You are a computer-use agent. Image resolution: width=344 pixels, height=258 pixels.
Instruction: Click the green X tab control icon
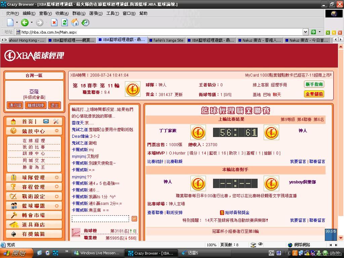point(328,33)
